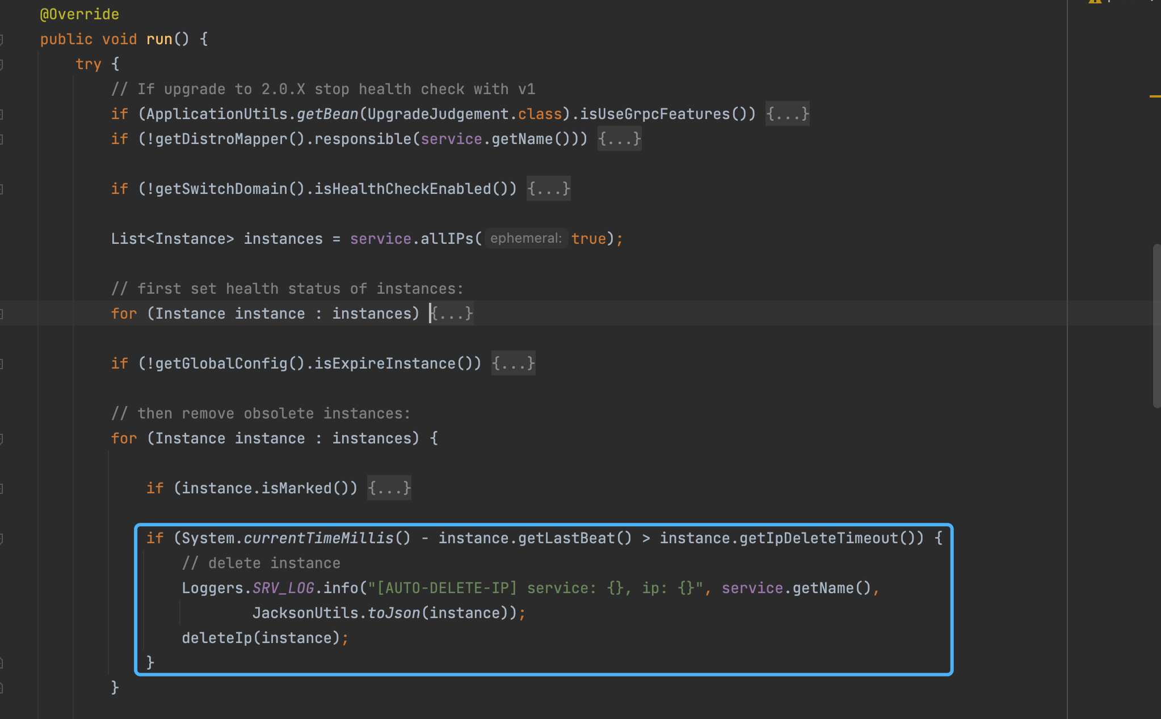Click the yellow warning stripe mark beside the scrollbar
Image resolution: width=1161 pixels, height=719 pixels.
click(x=1155, y=96)
